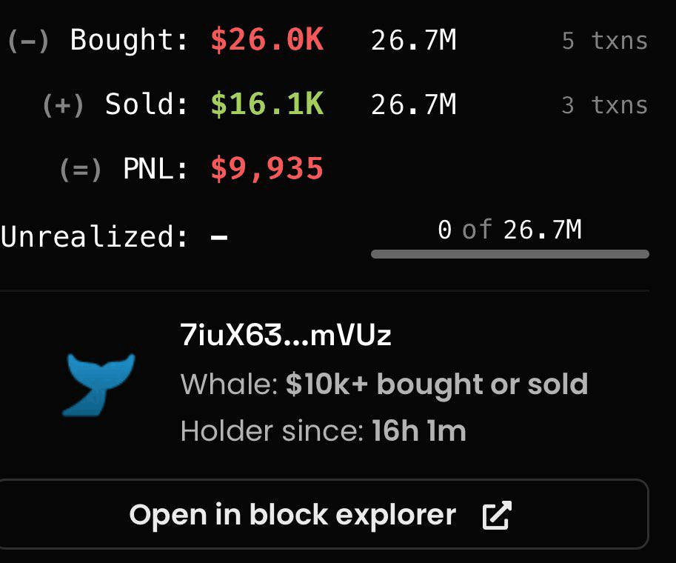Screen dimensions: 676x563
Task: Click the (=) symbol beside PNL
Action: click(81, 169)
